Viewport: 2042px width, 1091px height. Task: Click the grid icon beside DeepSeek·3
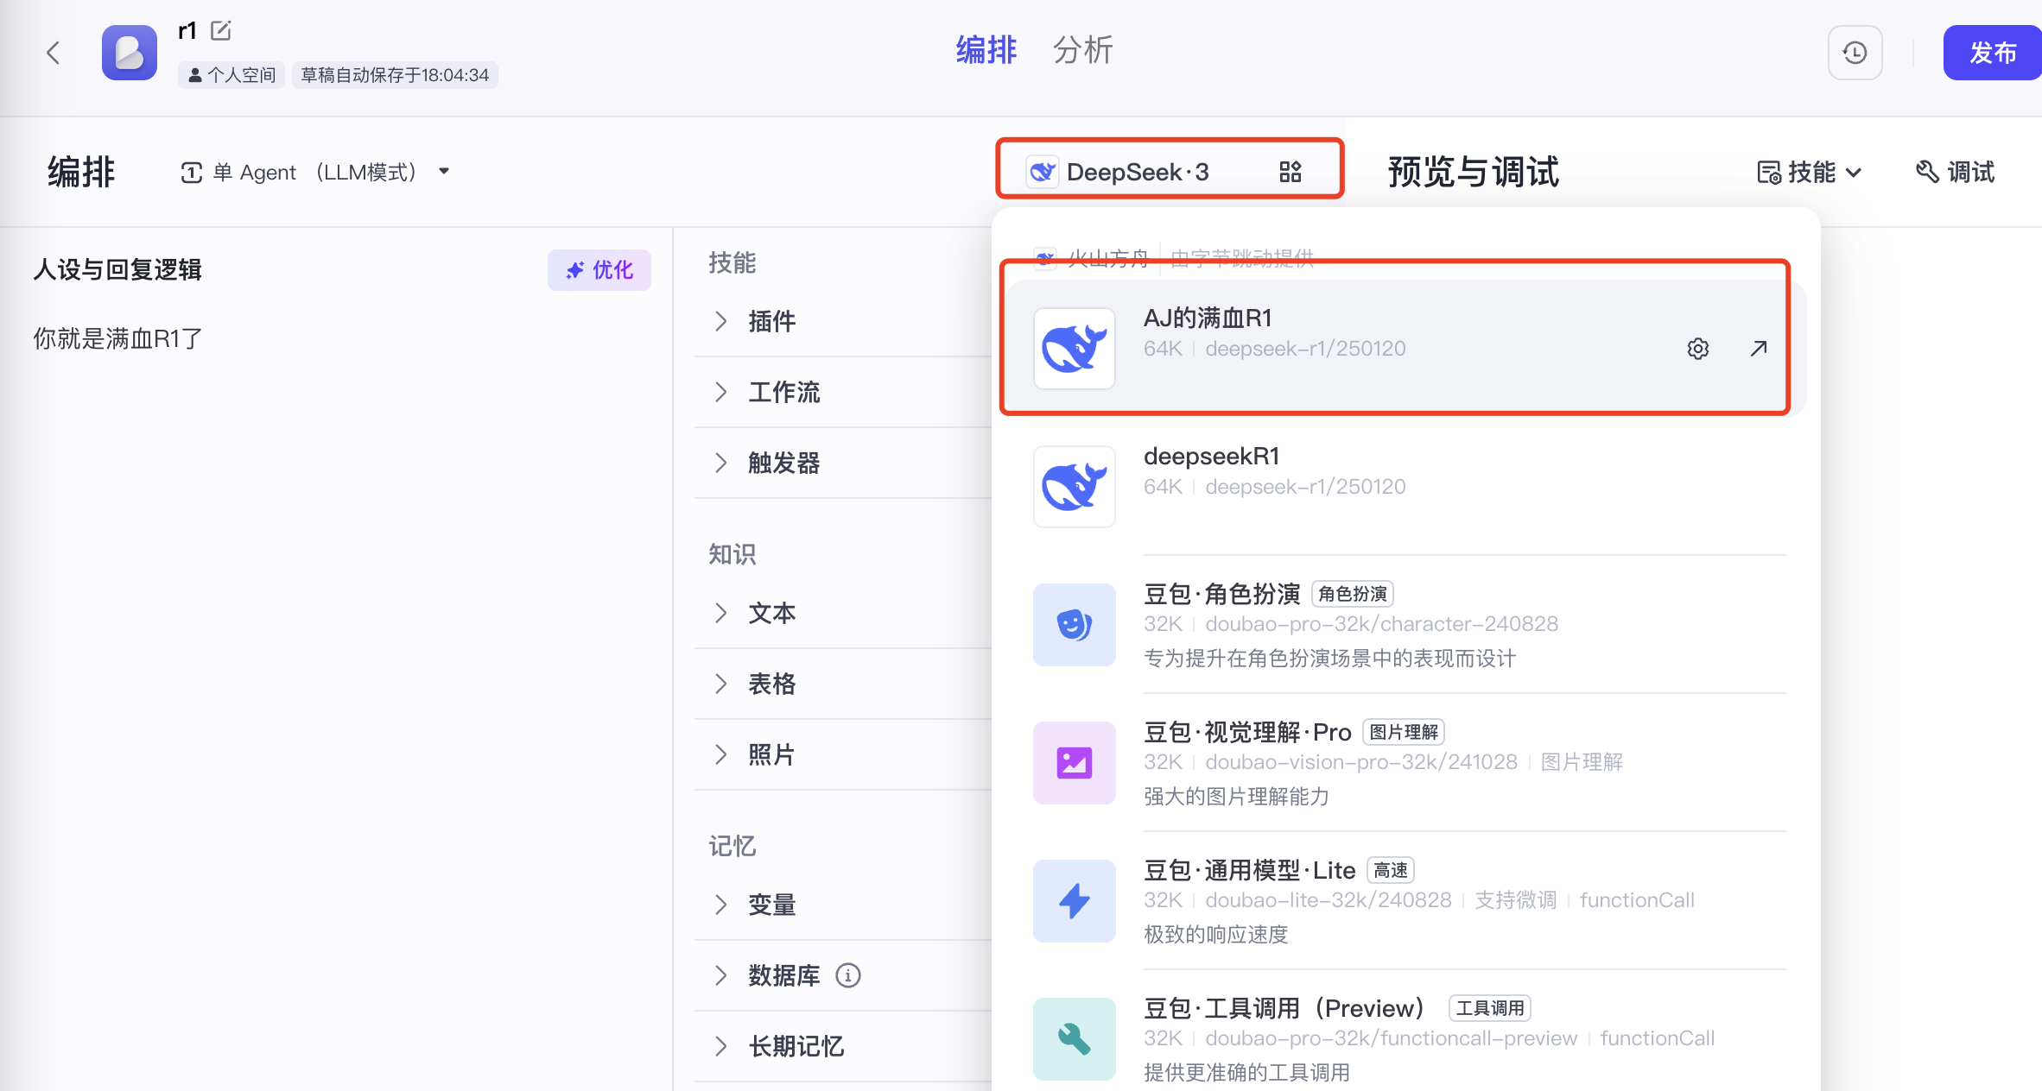click(1290, 172)
